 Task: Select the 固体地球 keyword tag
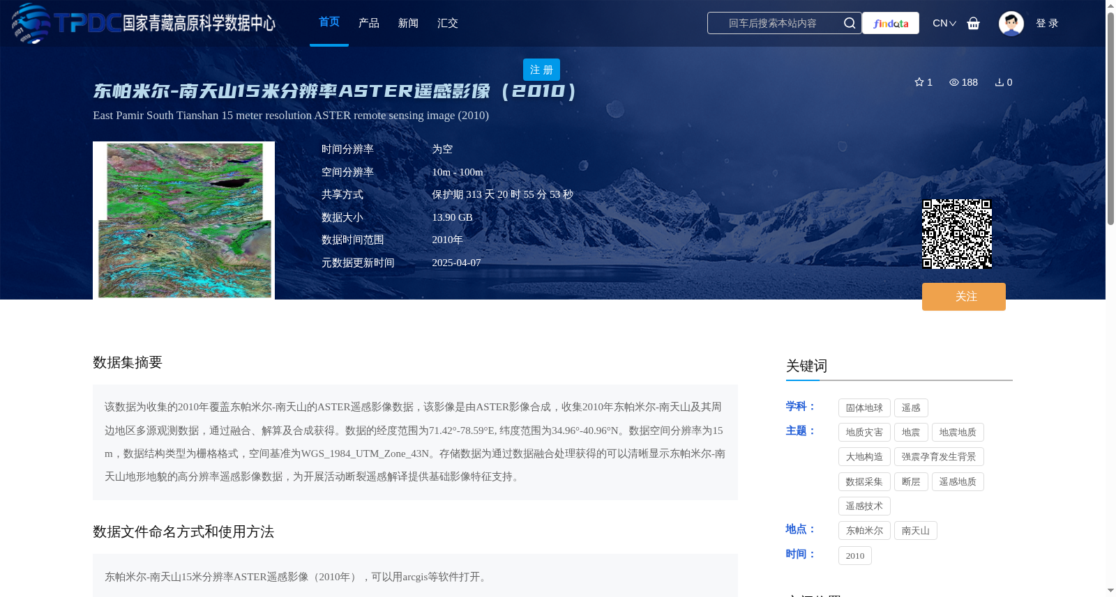864,408
